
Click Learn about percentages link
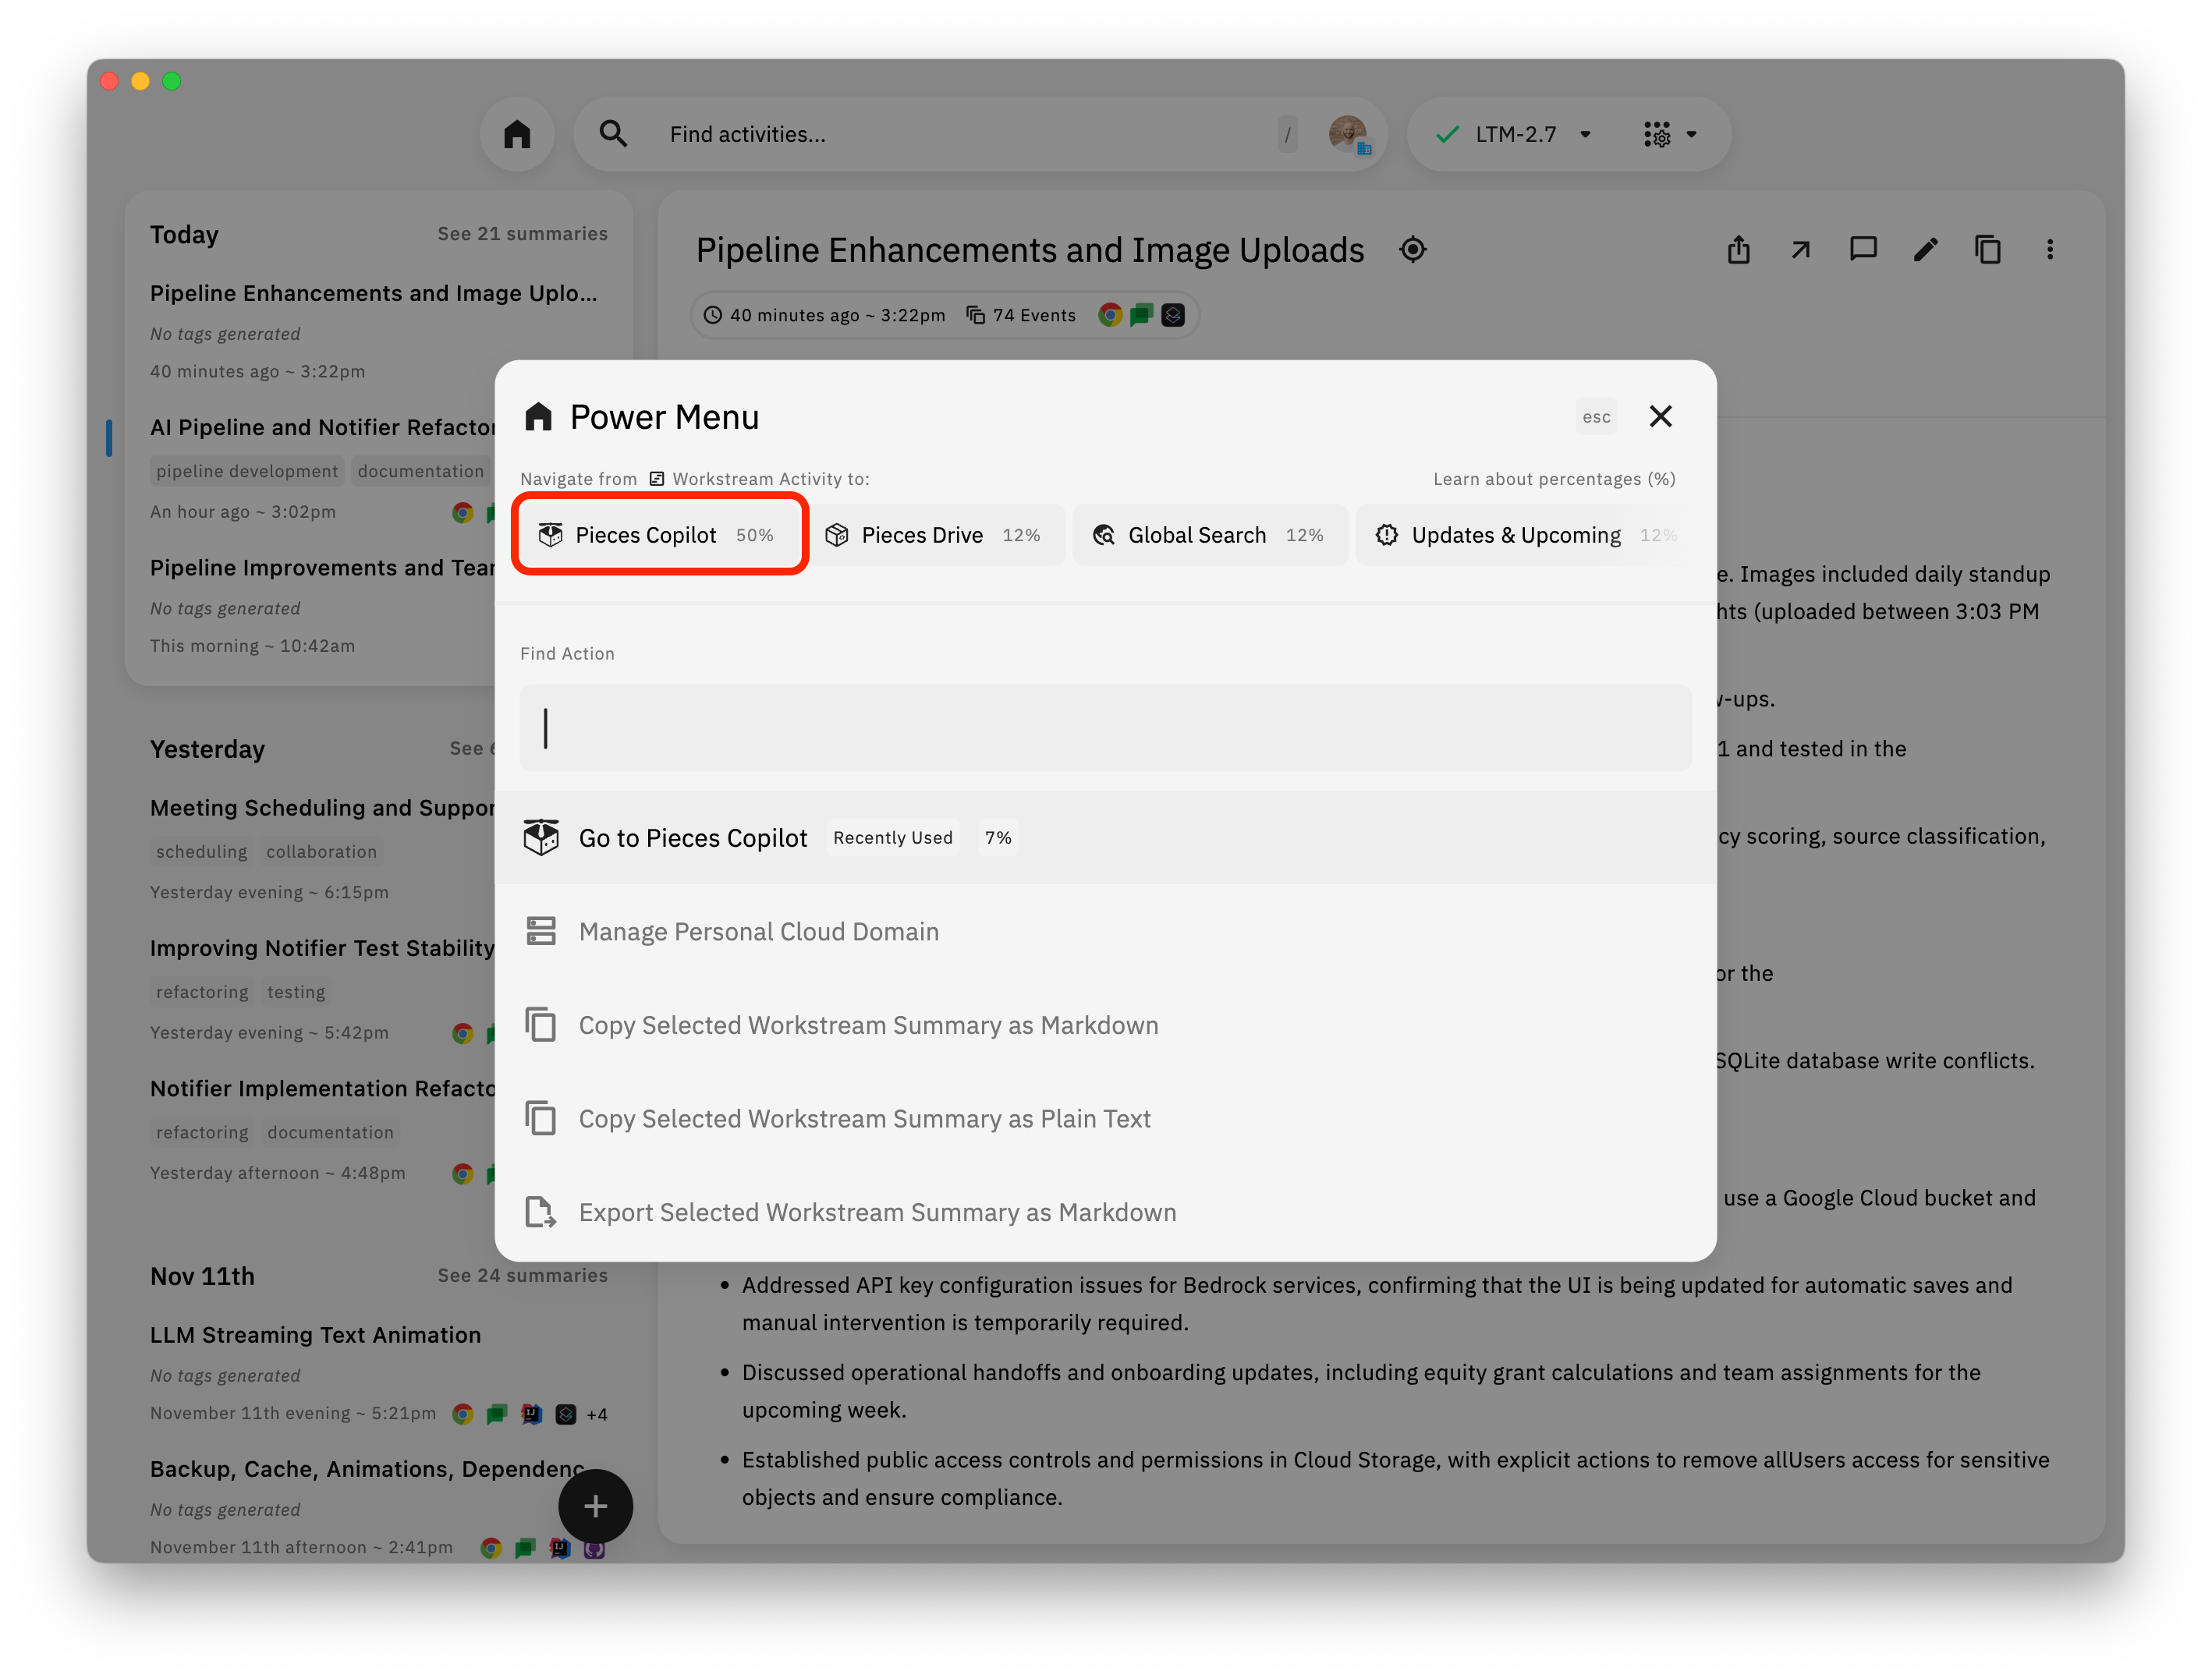(x=1553, y=479)
